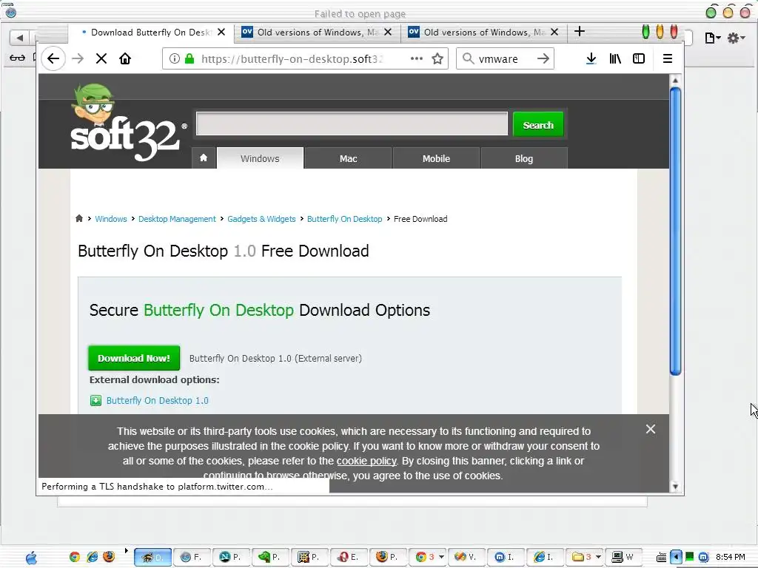758x568 pixels.
Task: Click the vmware search field
Action: pyautogui.click(x=505, y=59)
